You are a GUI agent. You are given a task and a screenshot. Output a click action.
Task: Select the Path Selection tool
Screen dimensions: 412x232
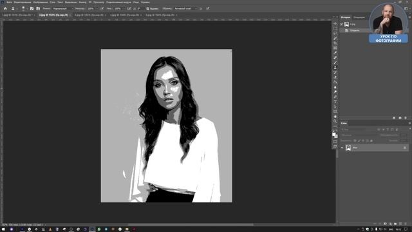(335, 106)
